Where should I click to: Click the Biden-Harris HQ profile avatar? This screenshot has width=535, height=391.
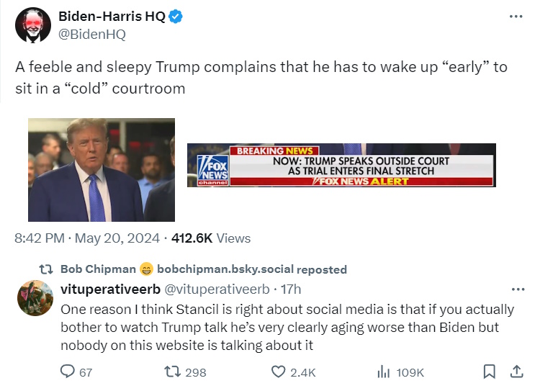click(x=31, y=26)
